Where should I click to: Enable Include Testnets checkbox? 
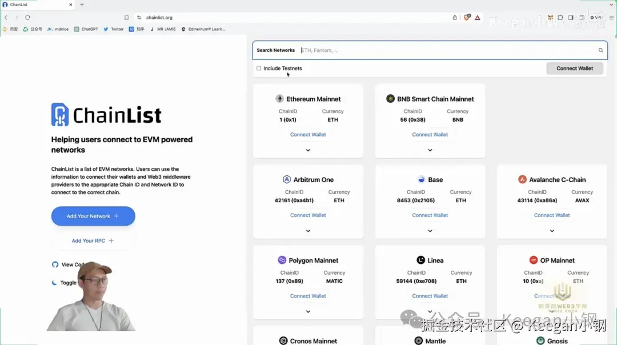tap(259, 68)
